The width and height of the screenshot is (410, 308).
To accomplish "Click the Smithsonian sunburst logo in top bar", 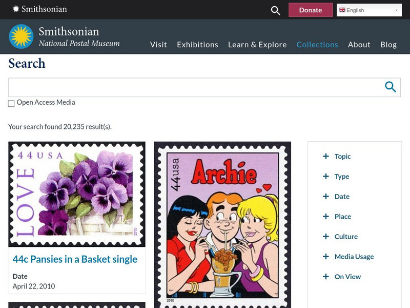I will point(16,9).
